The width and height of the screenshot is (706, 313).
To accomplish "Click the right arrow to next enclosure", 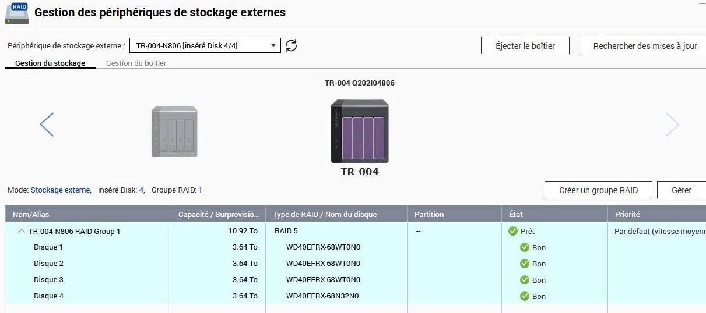I will coord(672,125).
